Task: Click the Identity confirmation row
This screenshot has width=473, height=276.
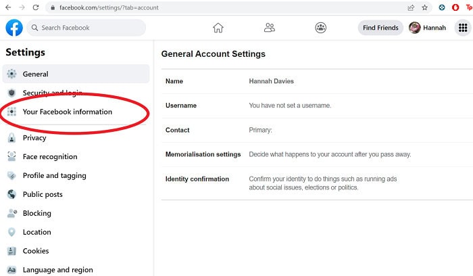Action: click(317, 183)
